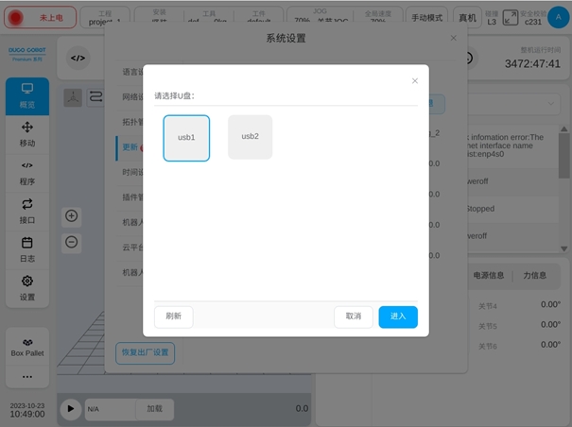Screen dimensions: 572x427
Task: Open the 概览 overview sidebar icon
Action: (x=27, y=95)
